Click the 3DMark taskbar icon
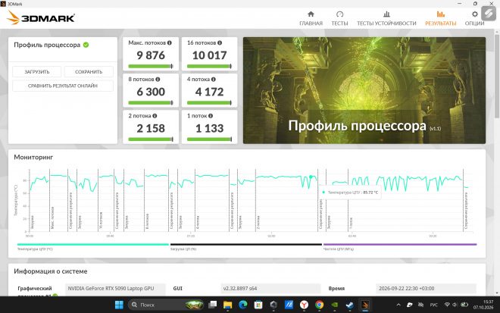 pyautogui.click(x=365, y=305)
